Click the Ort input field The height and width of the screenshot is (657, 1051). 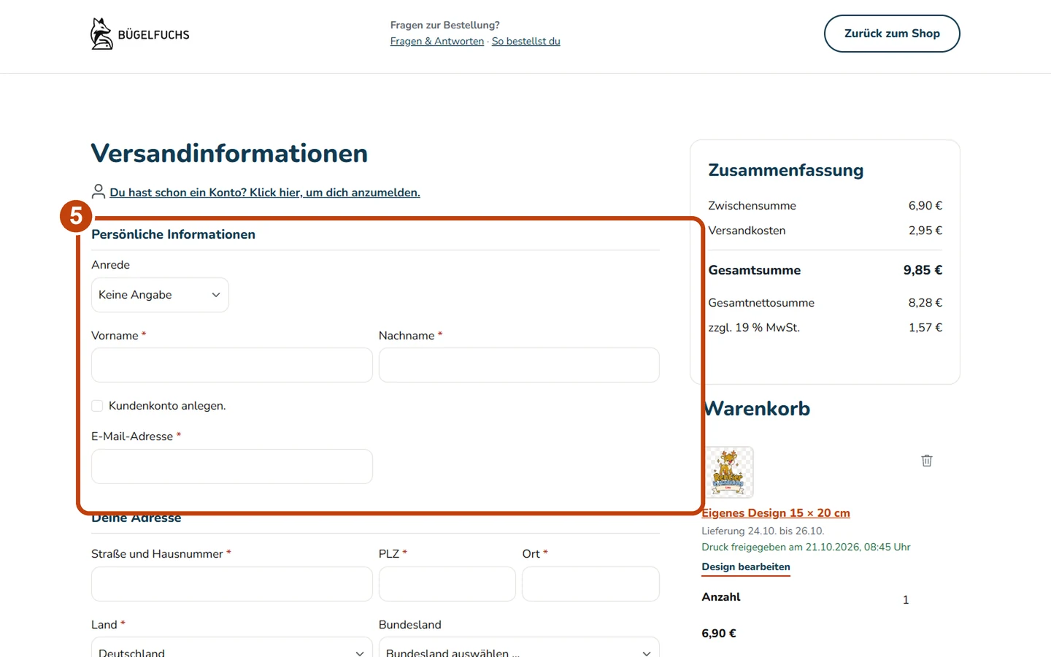tap(590, 584)
